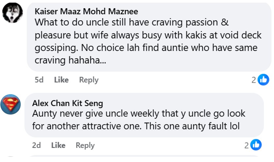This screenshot has height=162, width=274.
Task: View thumbs-up reactions on Kaiser's comment
Action: pyautogui.click(x=263, y=80)
